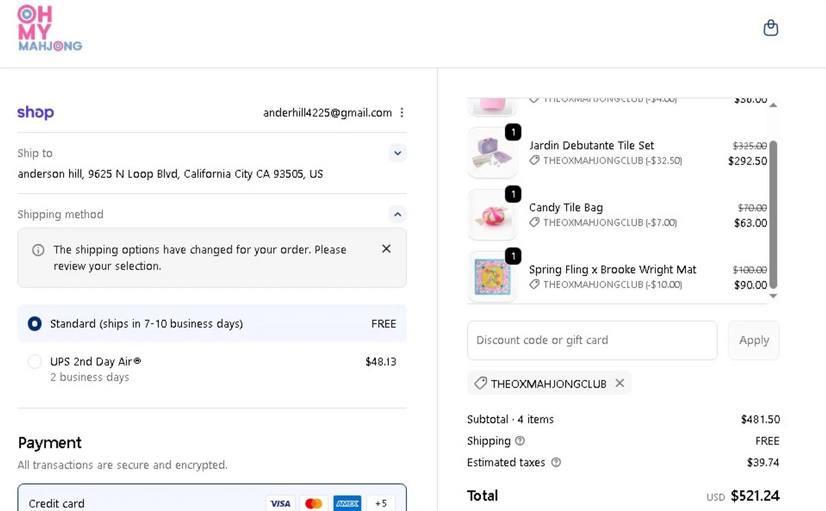
Task: Click the Apply discount button
Action: 753,340
